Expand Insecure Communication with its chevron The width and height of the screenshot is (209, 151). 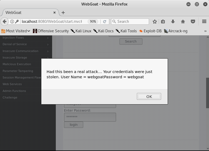[48, 51]
